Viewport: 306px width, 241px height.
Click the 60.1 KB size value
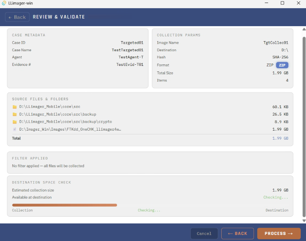pyautogui.click(x=280, y=107)
